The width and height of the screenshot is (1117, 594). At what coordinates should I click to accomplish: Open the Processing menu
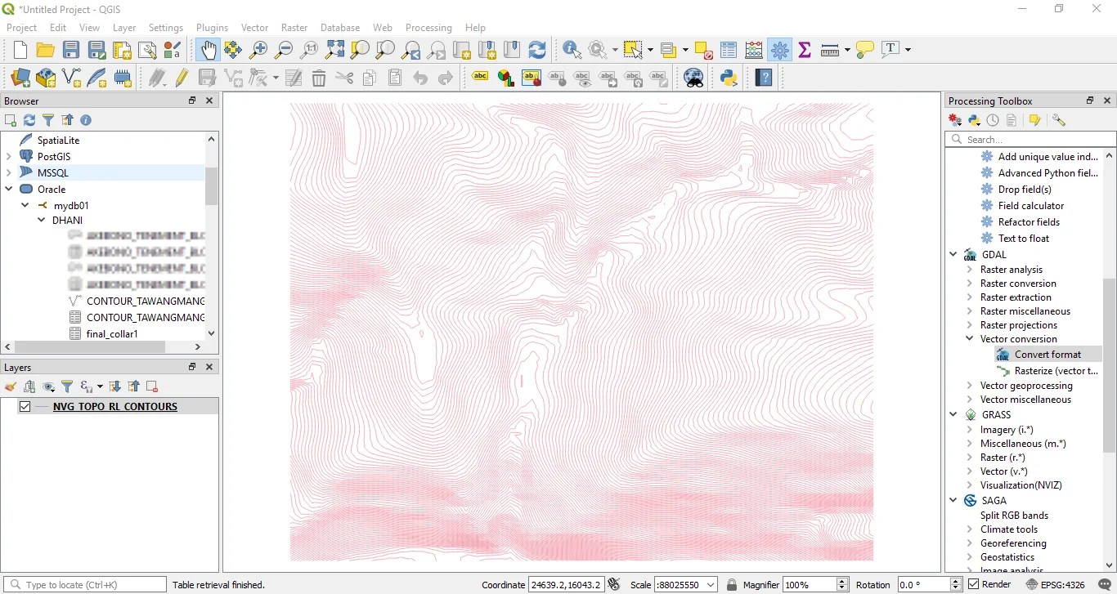click(428, 27)
